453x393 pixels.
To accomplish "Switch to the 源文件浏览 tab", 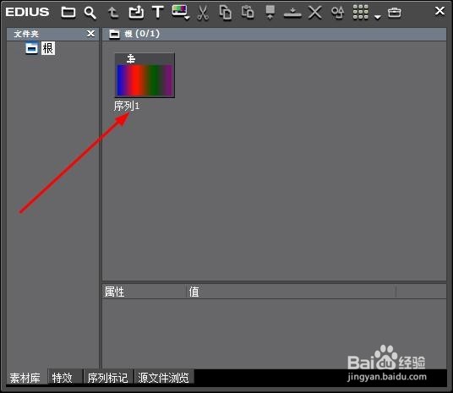I will pyautogui.click(x=163, y=378).
